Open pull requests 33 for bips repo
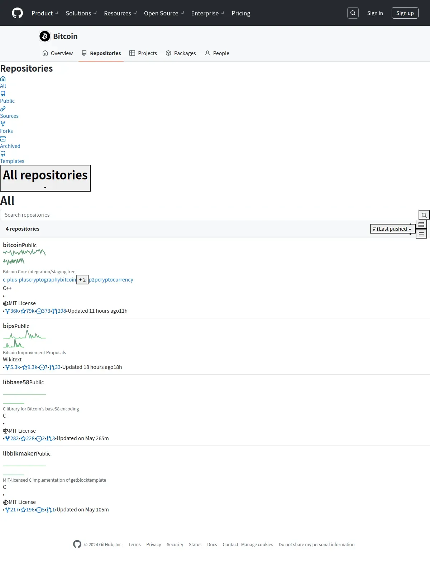This screenshot has height=563, width=430. pos(55,367)
